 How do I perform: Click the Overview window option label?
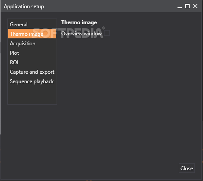[82, 34]
